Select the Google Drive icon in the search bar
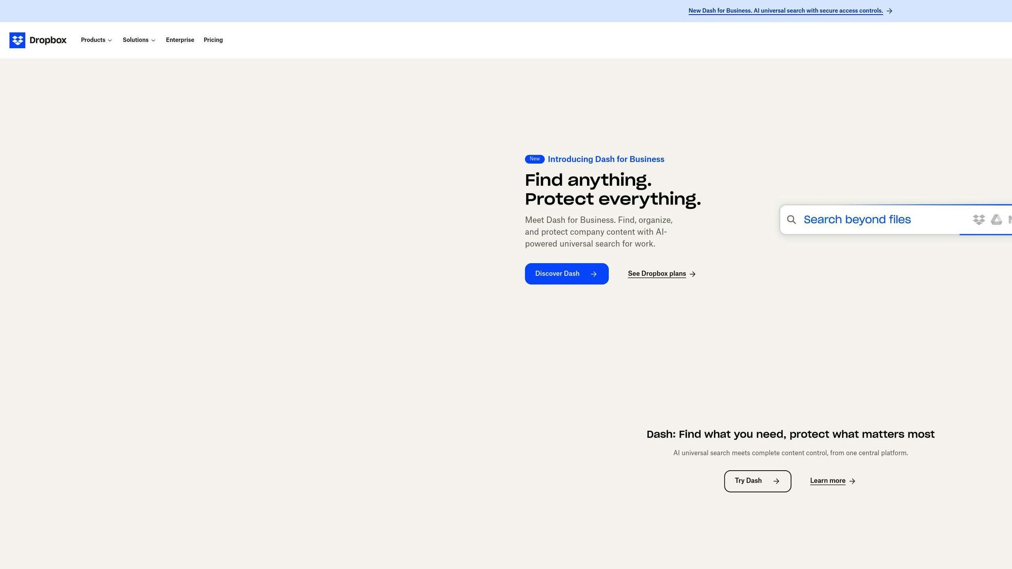 click(997, 219)
